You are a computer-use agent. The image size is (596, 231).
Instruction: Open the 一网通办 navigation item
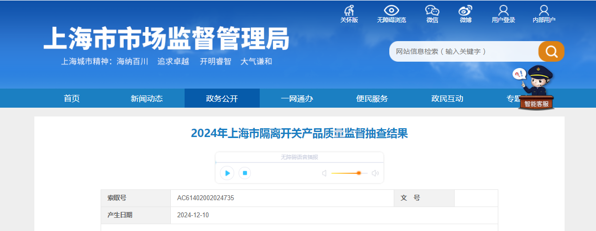point(297,98)
